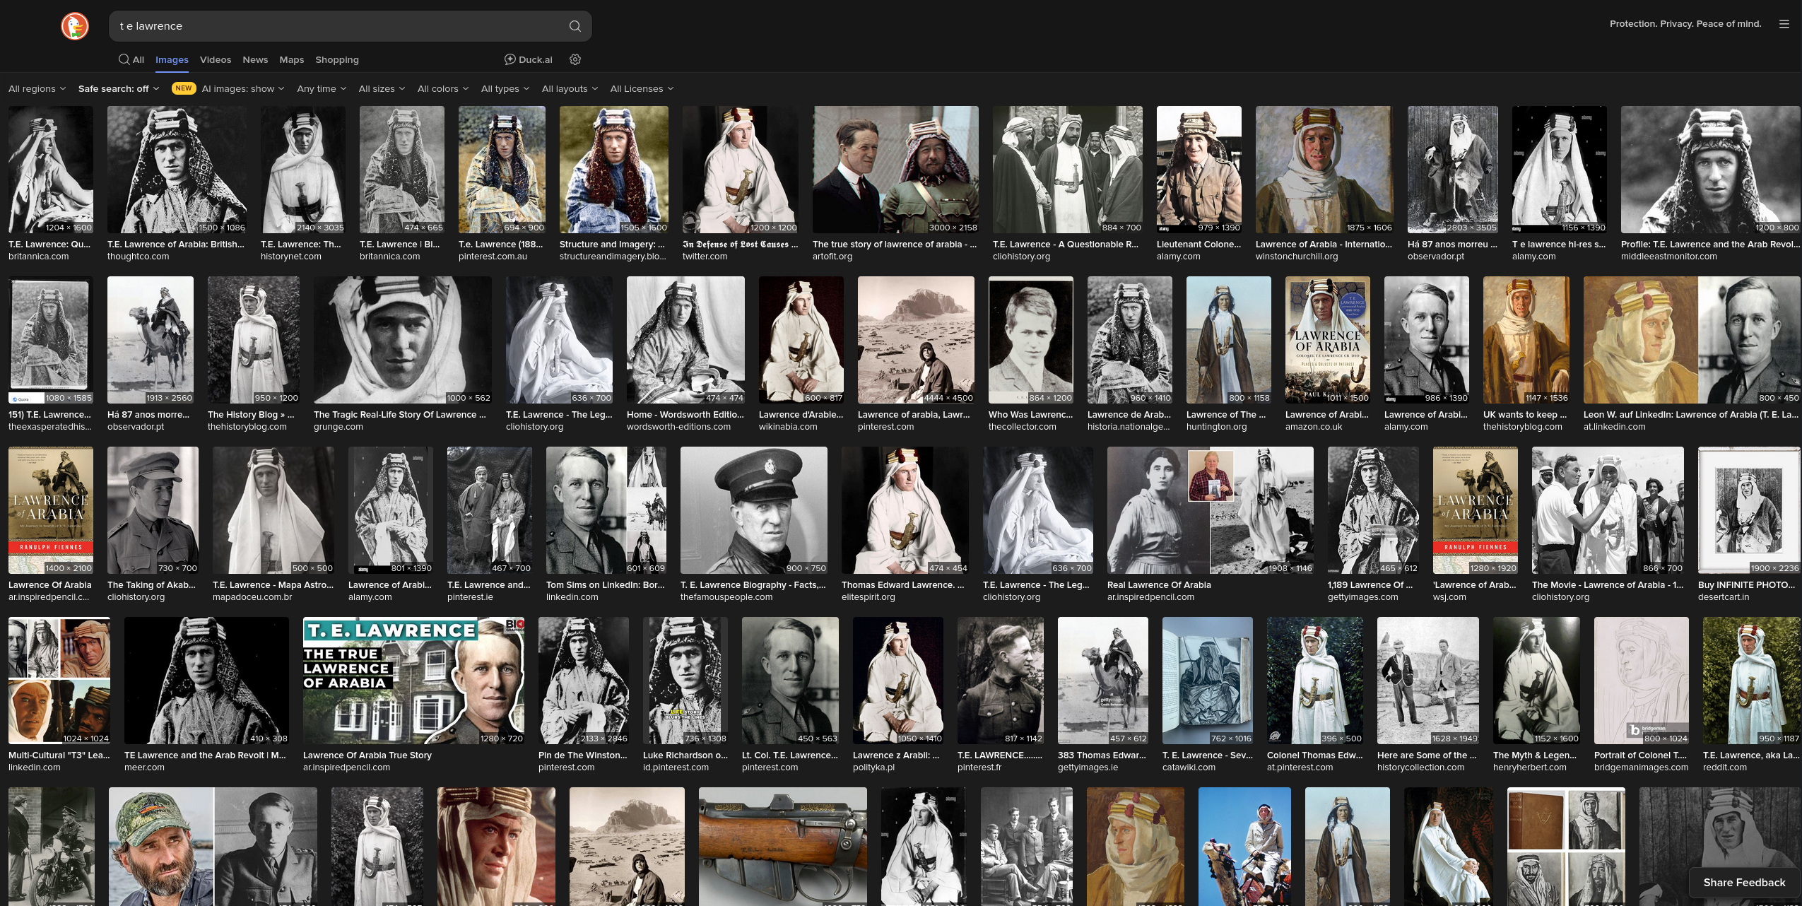1802x906 pixels.
Task: Open the hamburger menu icon
Action: (1784, 24)
